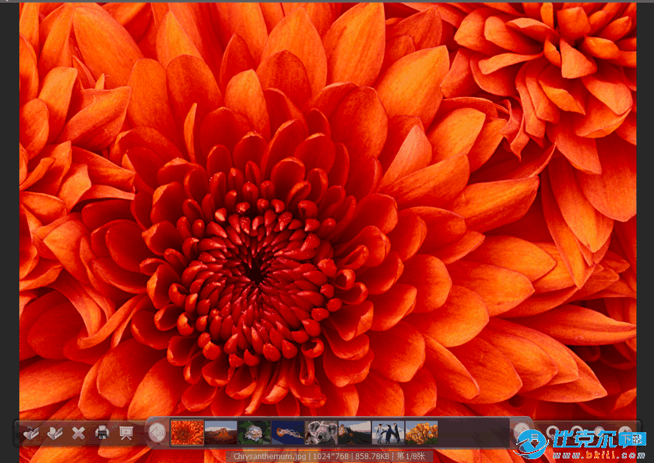This screenshot has height=463, width=654.
Task: Click the Chrysanthemum.jpg filename in status bar
Action: point(270,457)
